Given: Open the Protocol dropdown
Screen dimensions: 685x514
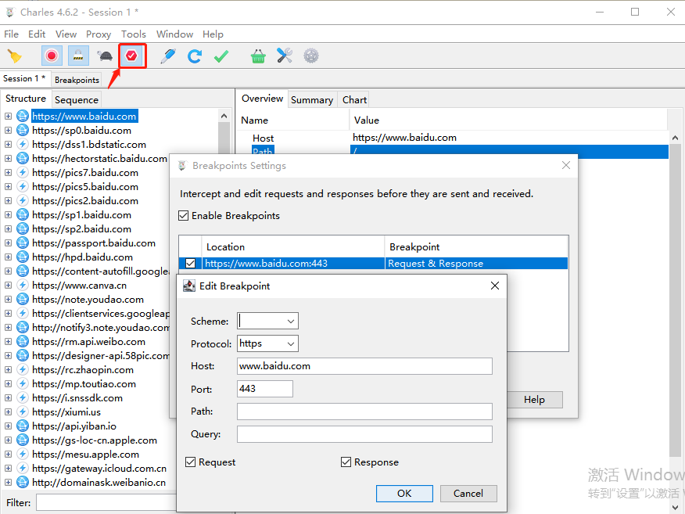Looking at the screenshot, I should tap(267, 343).
